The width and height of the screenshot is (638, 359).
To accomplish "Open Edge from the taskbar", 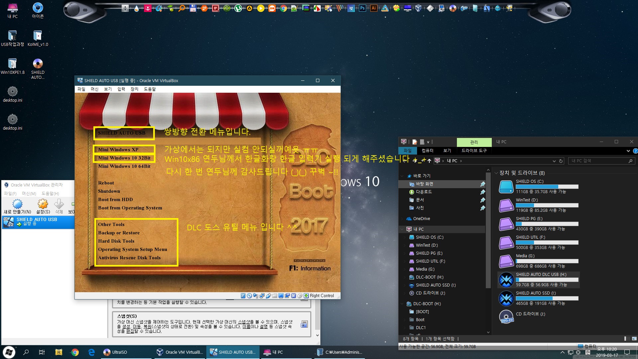I will click(x=91, y=352).
